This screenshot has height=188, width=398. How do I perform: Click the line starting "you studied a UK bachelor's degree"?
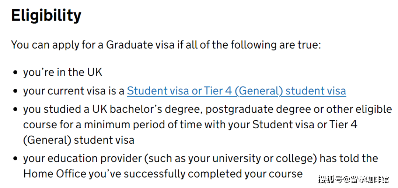point(207,109)
